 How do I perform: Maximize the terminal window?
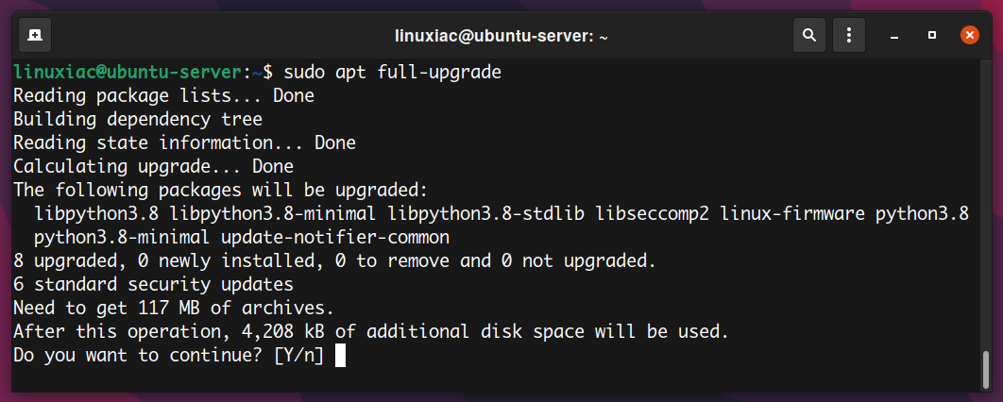932,35
